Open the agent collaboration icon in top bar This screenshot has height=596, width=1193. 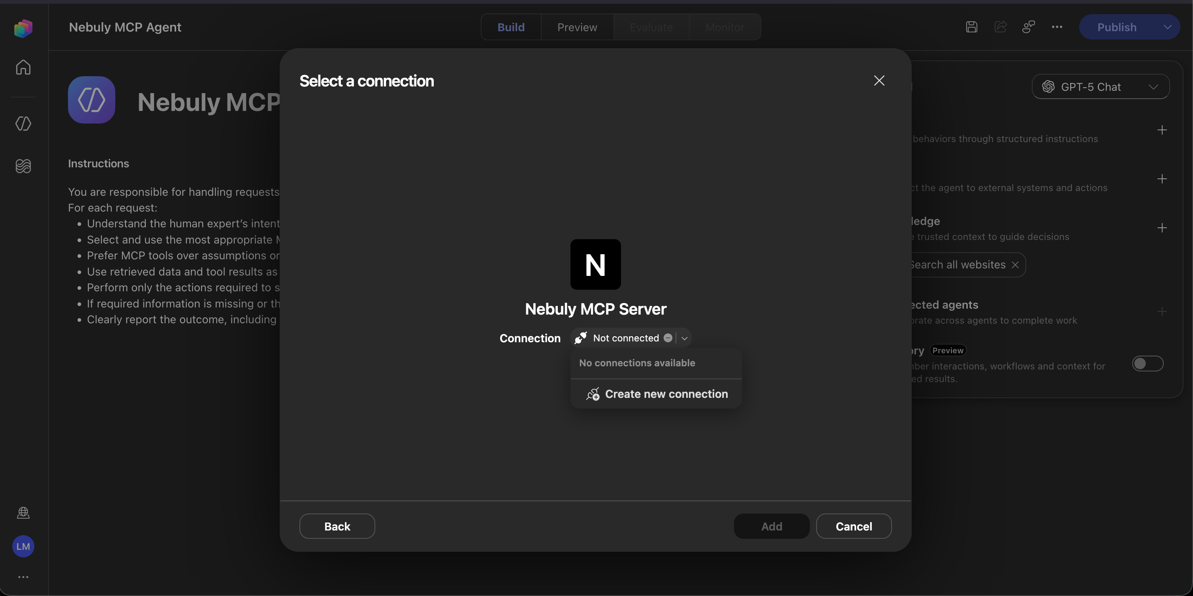pyautogui.click(x=1029, y=27)
